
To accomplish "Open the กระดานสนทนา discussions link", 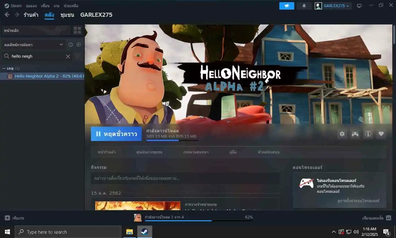I will click(x=196, y=152).
